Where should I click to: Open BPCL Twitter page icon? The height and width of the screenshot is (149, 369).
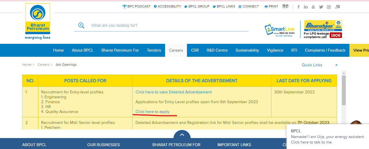[x=321, y=7]
